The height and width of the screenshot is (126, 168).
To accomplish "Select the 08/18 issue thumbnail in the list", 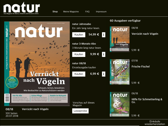I will pyautogui.click(x=120, y=39).
